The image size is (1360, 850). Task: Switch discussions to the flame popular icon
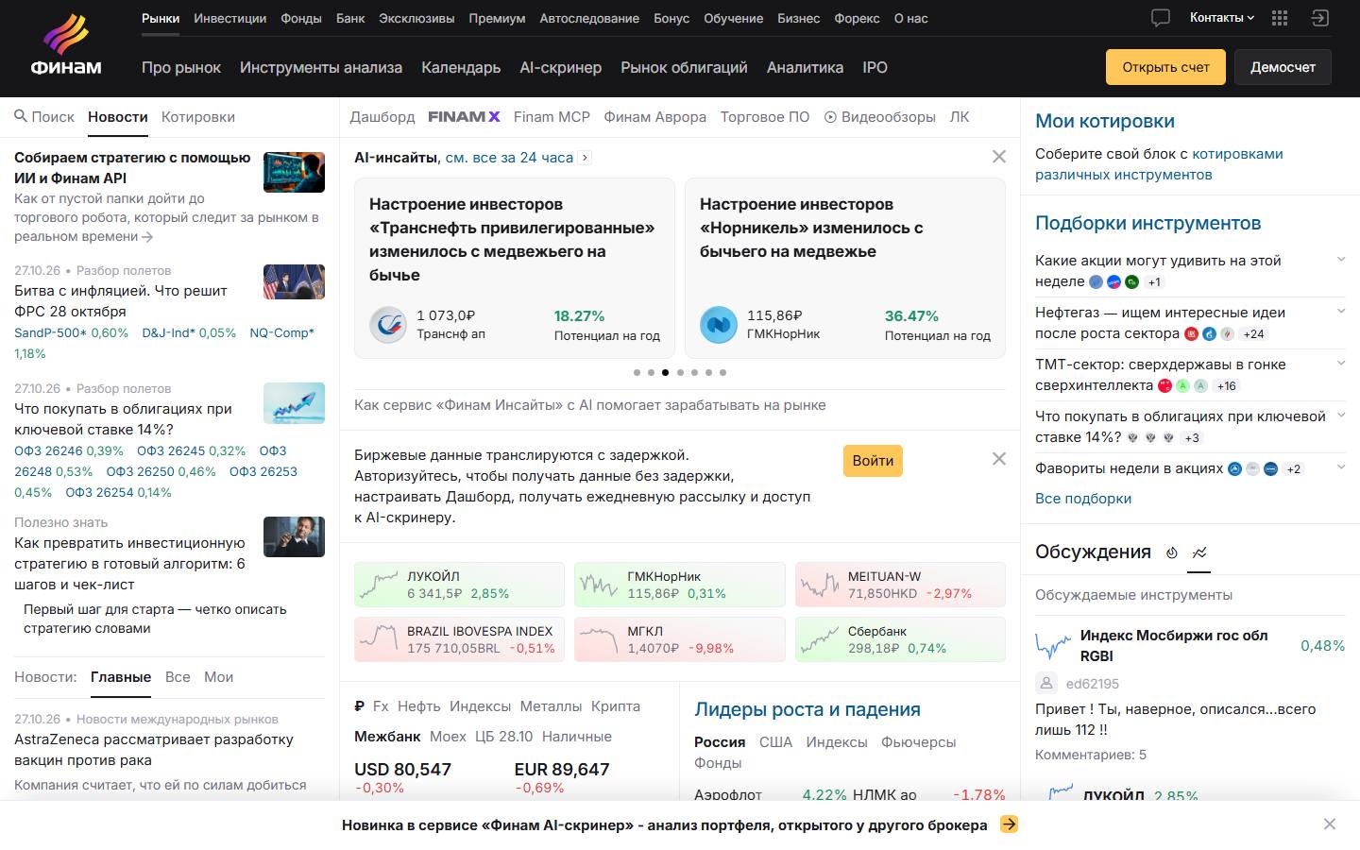click(x=1171, y=552)
